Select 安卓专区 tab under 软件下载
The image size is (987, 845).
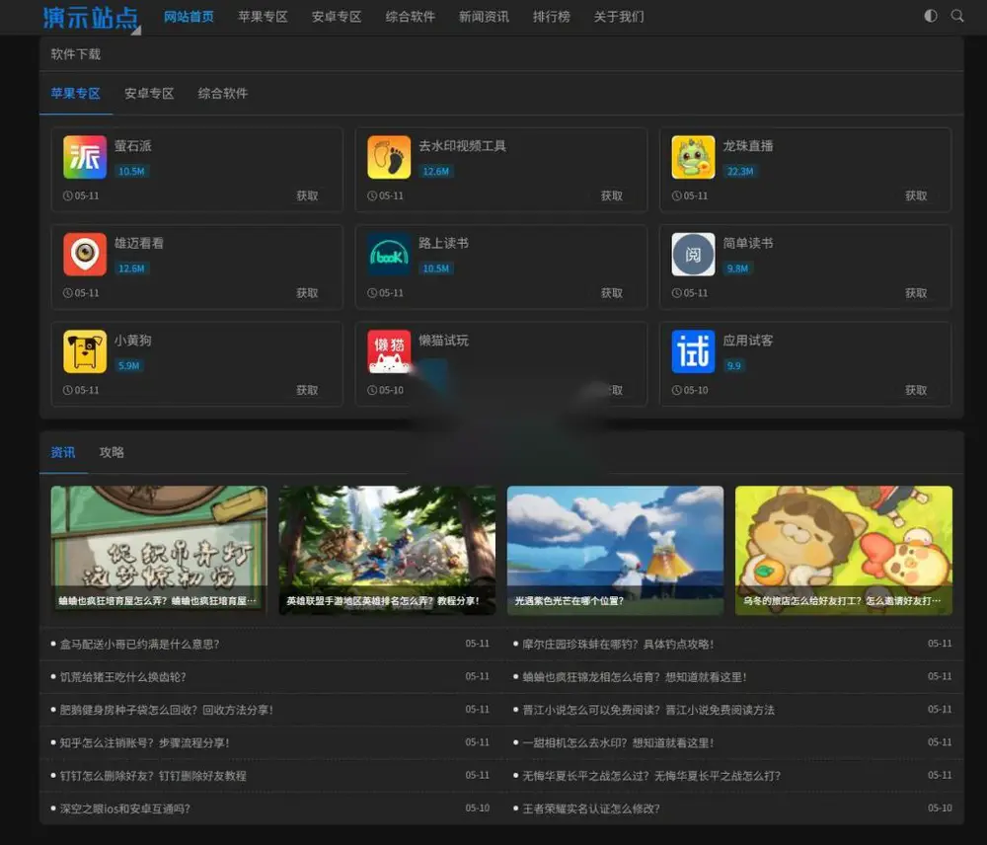point(149,94)
